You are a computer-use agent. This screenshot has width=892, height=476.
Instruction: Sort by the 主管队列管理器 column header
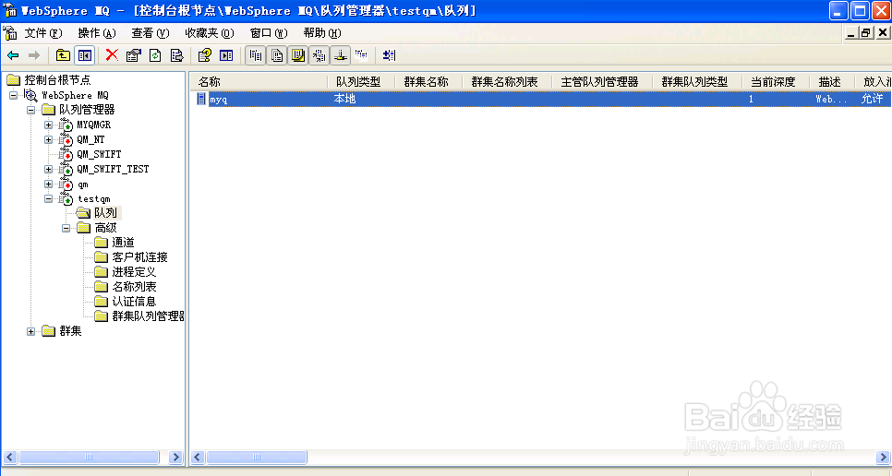[x=602, y=82]
